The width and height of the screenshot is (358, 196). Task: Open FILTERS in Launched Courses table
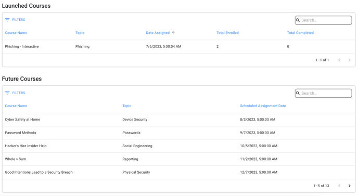15,20
